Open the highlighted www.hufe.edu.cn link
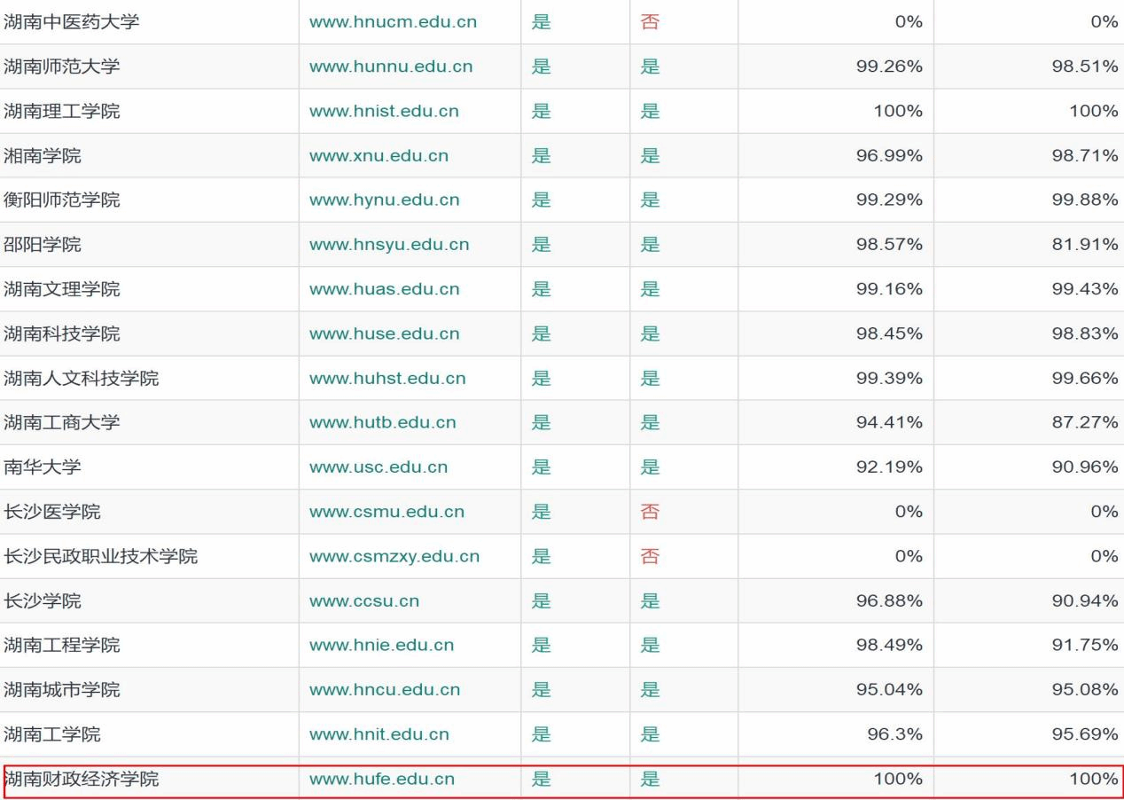This screenshot has height=800, width=1124. pos(382,780)
